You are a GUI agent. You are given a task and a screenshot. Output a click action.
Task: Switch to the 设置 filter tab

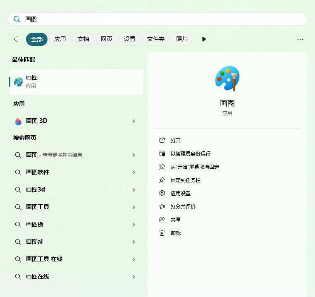pyautogui.click(x=129, y=39)
